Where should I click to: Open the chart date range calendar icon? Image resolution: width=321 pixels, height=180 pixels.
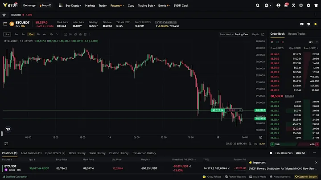(x=6, y=143)
